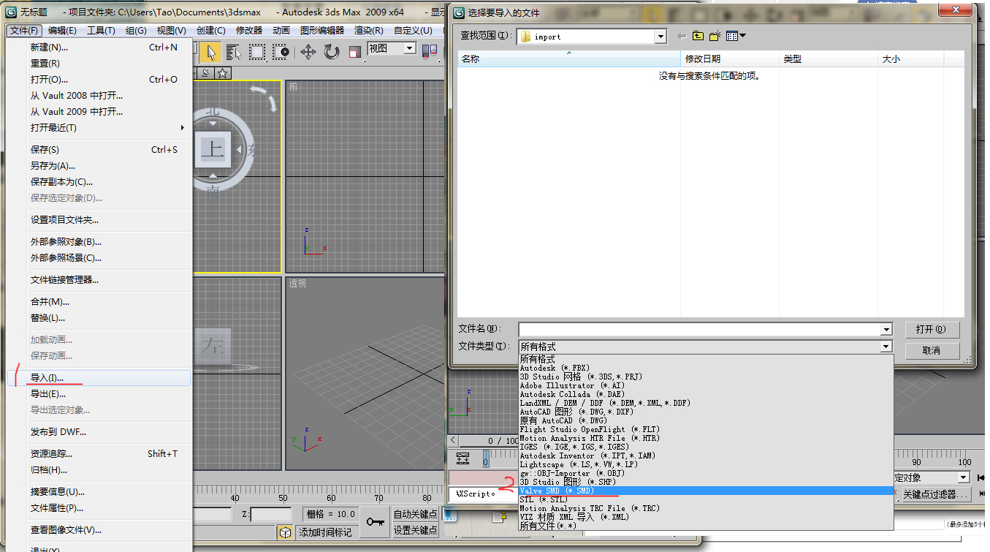Click the Select and Scale tool
This screenshot has height=552, width=990.
(355, 51)
